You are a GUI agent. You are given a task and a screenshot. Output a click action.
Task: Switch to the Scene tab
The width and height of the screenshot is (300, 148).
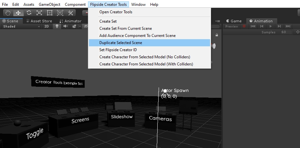click(x=11, y=21)
